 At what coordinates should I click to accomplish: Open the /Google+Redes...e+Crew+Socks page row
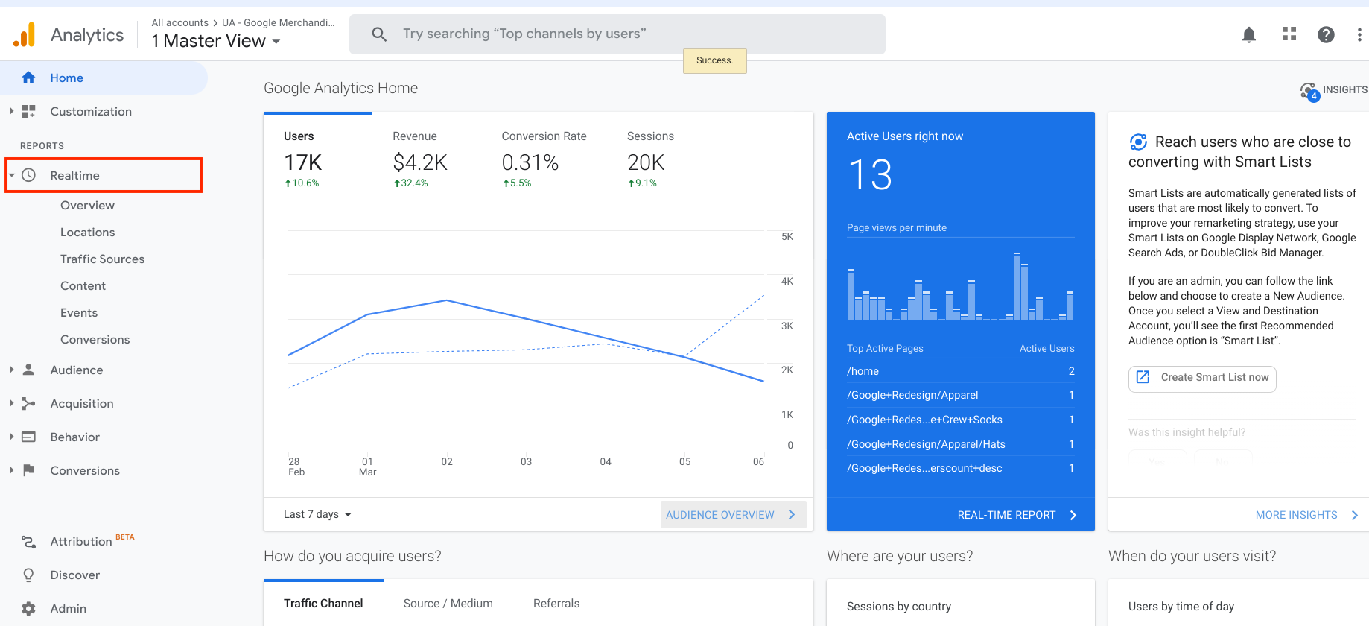click(961, 420)
